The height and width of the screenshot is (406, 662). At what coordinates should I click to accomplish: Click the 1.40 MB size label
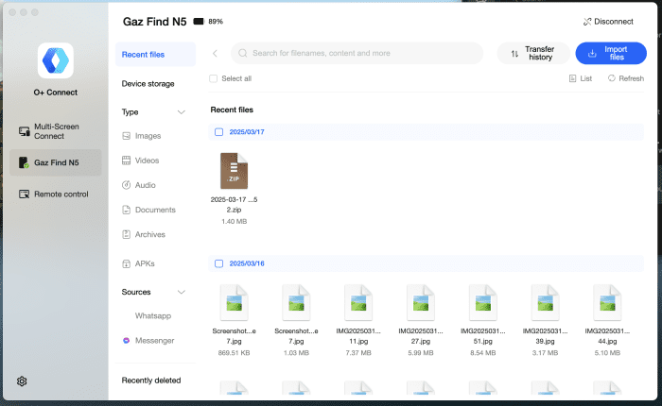click(x=234, y=221)
